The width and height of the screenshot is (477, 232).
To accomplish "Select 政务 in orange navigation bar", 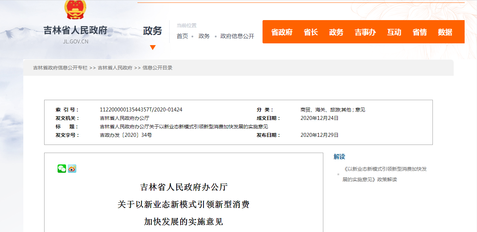I will pyautogui.click(x=336, y=32).
